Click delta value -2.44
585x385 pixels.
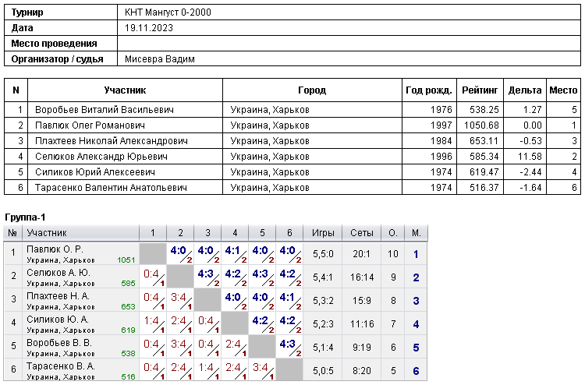[531, 172]
